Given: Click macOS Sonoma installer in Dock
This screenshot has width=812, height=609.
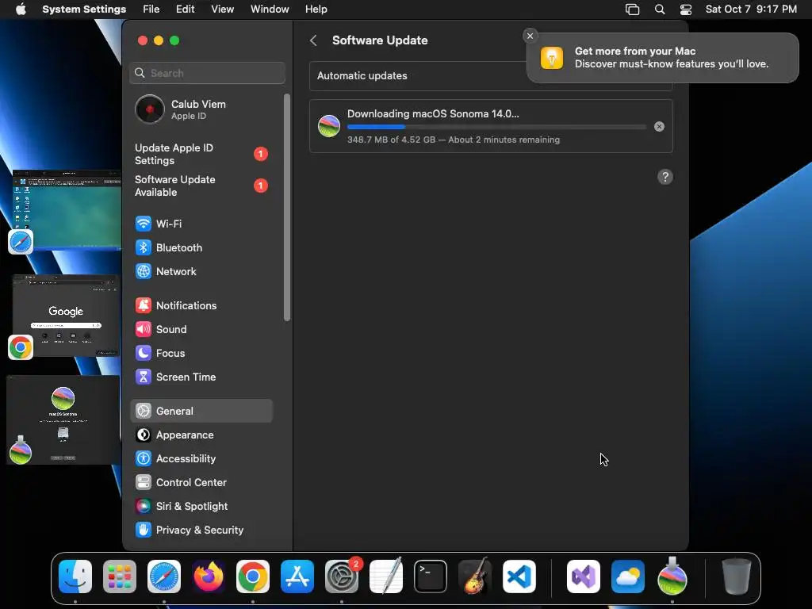Looking at the screenshot, I should coord(672,576).
